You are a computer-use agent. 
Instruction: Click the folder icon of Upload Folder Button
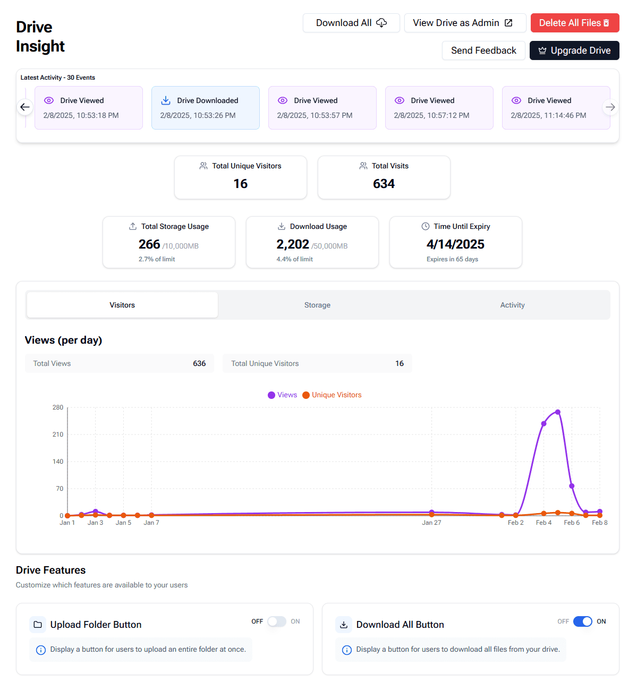(x=38, y=625)
